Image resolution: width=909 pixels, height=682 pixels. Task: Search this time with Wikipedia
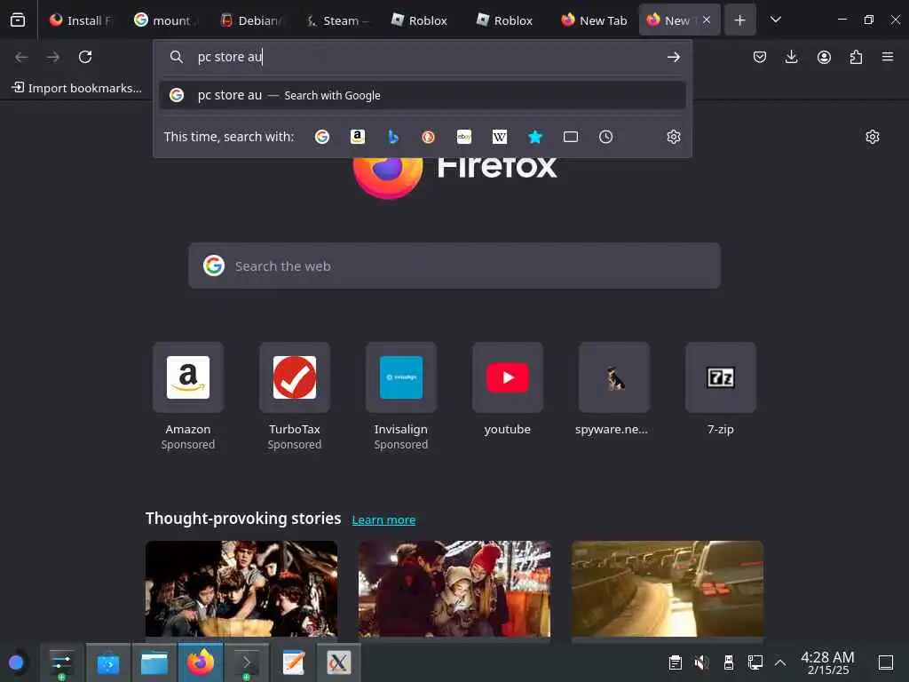point(499,137)
